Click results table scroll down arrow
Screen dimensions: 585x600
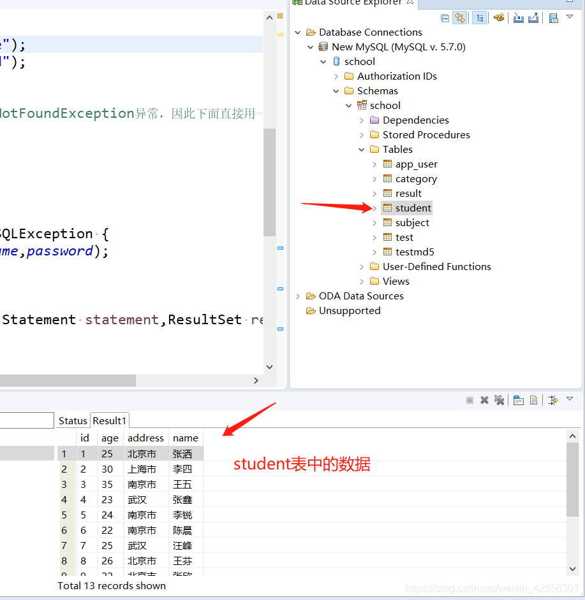pos(572,569)
